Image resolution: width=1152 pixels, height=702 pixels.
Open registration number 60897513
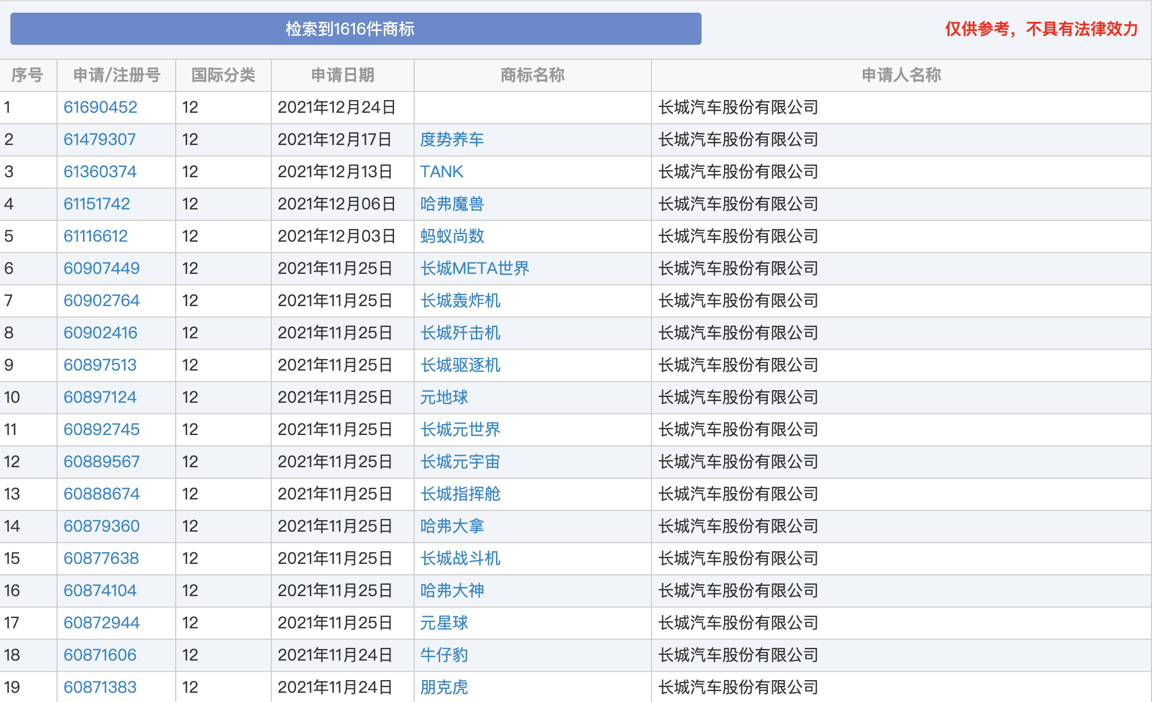pyautogui.click(x=100, y=365)
